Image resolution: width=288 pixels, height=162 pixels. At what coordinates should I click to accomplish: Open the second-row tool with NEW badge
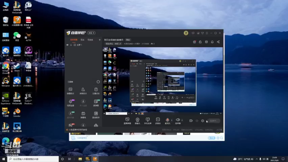tap(96, 103)
